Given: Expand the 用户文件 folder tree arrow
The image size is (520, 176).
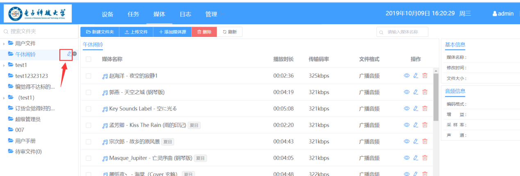Looking at the screenshot, I should coord(4,43).
